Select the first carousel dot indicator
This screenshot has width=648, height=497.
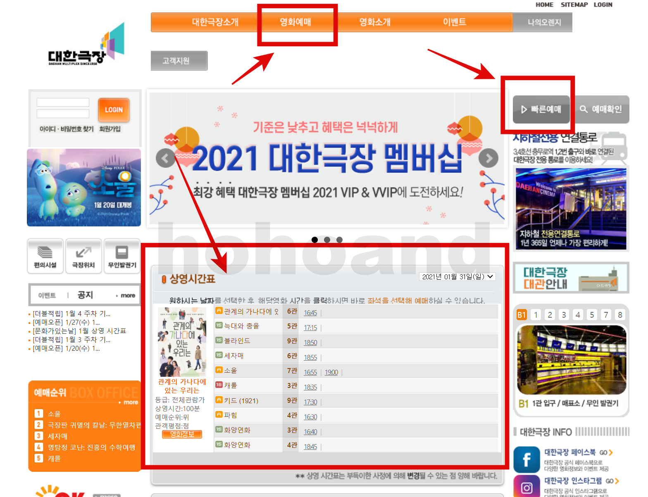pos(314,240)
